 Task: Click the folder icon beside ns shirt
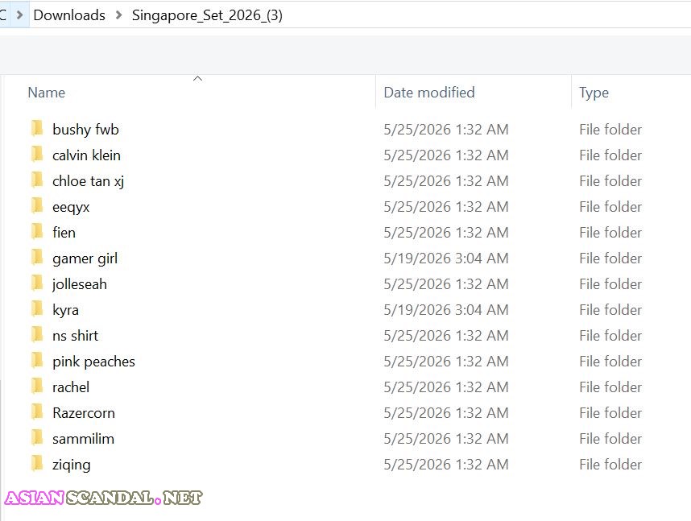(37, 335)
